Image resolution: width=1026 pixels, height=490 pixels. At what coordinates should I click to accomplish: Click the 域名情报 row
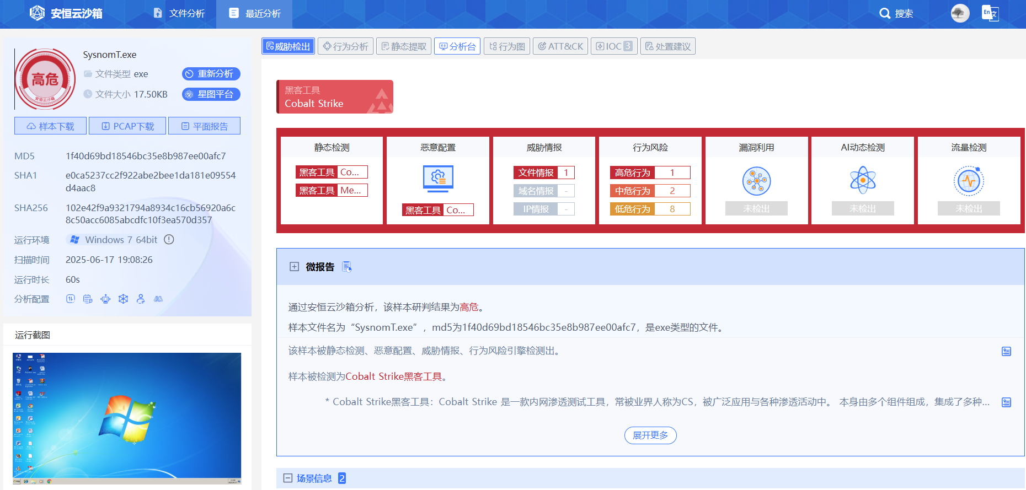[544, 191]
